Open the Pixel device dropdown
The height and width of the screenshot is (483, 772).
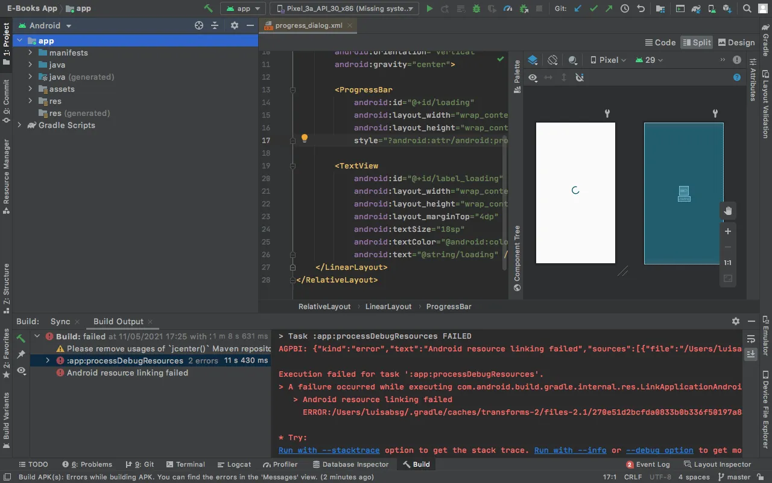click(609, 60)
